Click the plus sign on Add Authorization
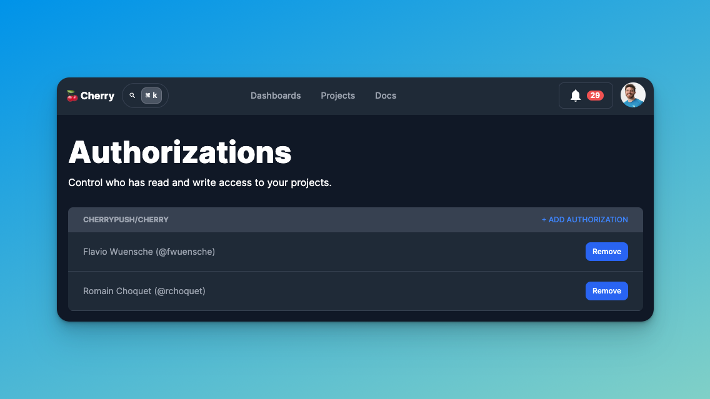710x399 pixels. (544, 219)
